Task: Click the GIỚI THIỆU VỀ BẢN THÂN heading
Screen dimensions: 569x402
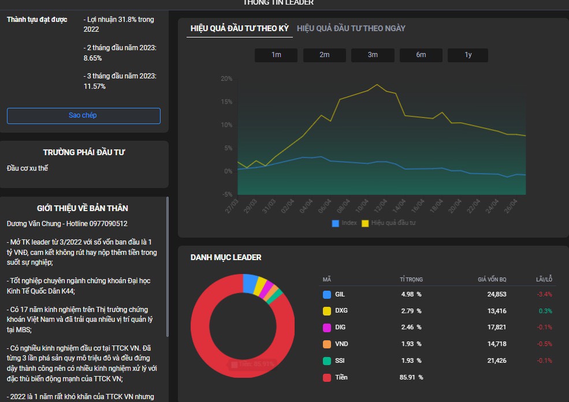Action: (x=83, y=208)
